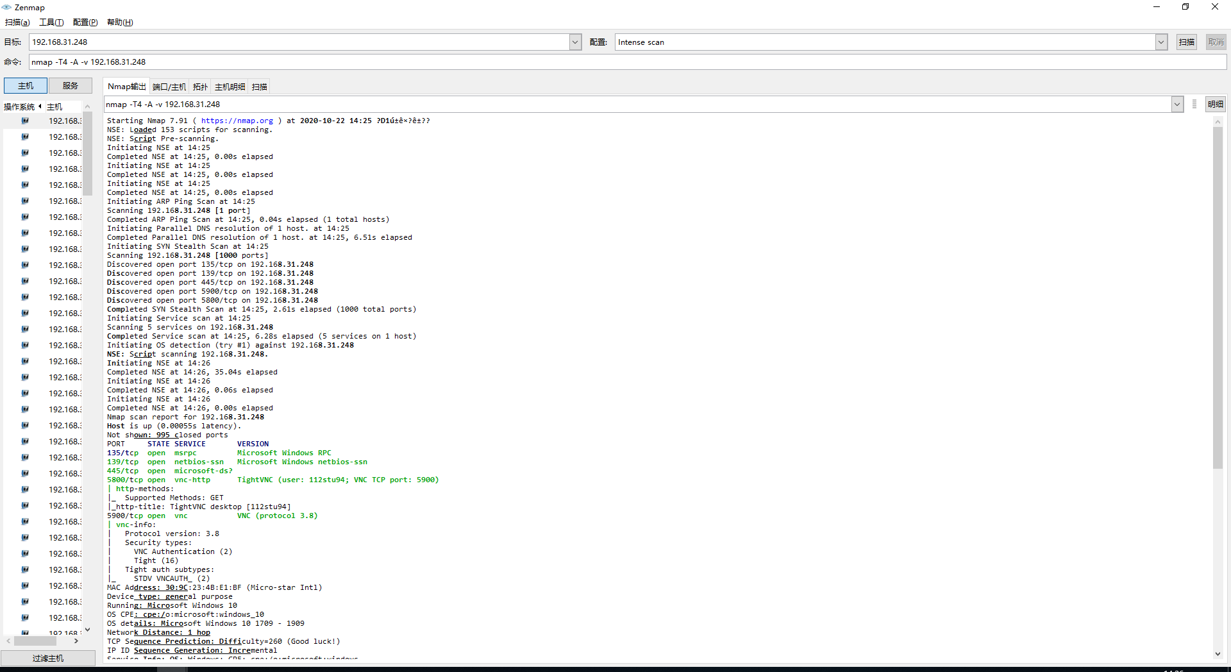Open the https://nmap.org link in output

(x=237, y=121)
